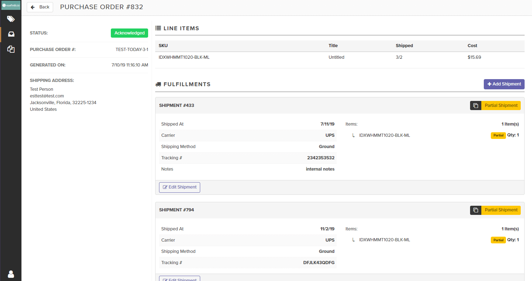The height and width of the screenshot is (281, 532).
Task: Copy icon for Shipment #794
Action: click(476, 210)
